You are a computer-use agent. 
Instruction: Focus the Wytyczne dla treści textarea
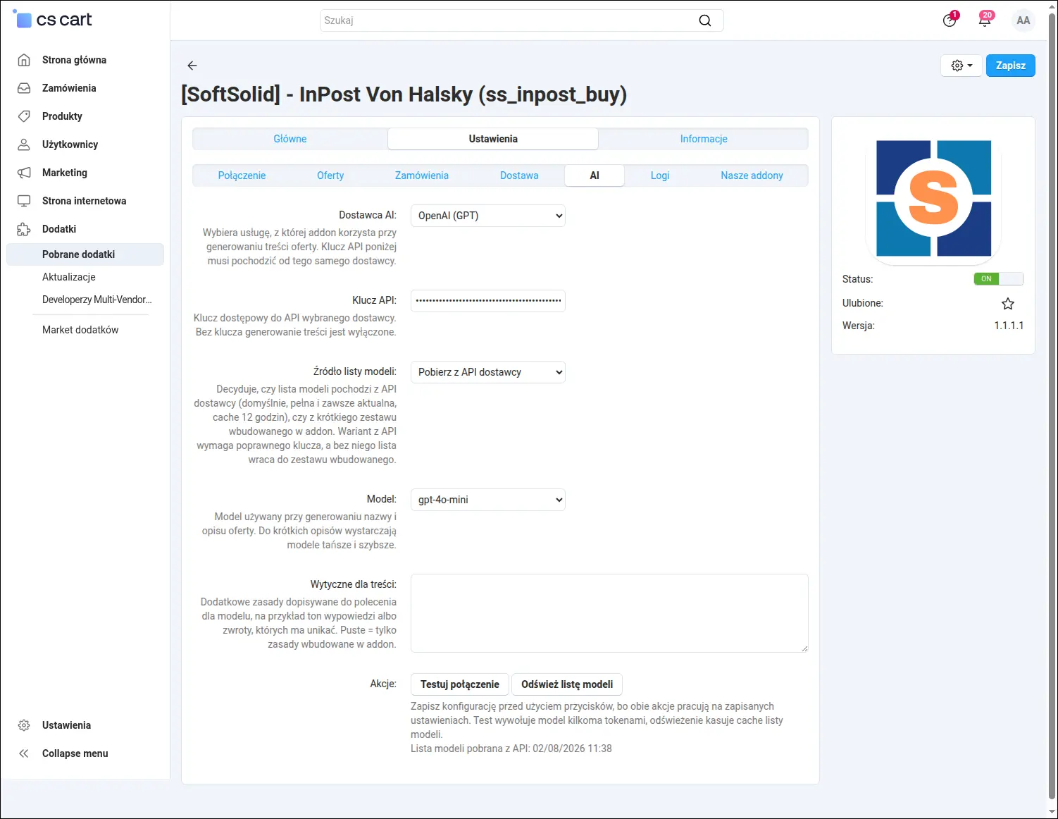[609, 613]
